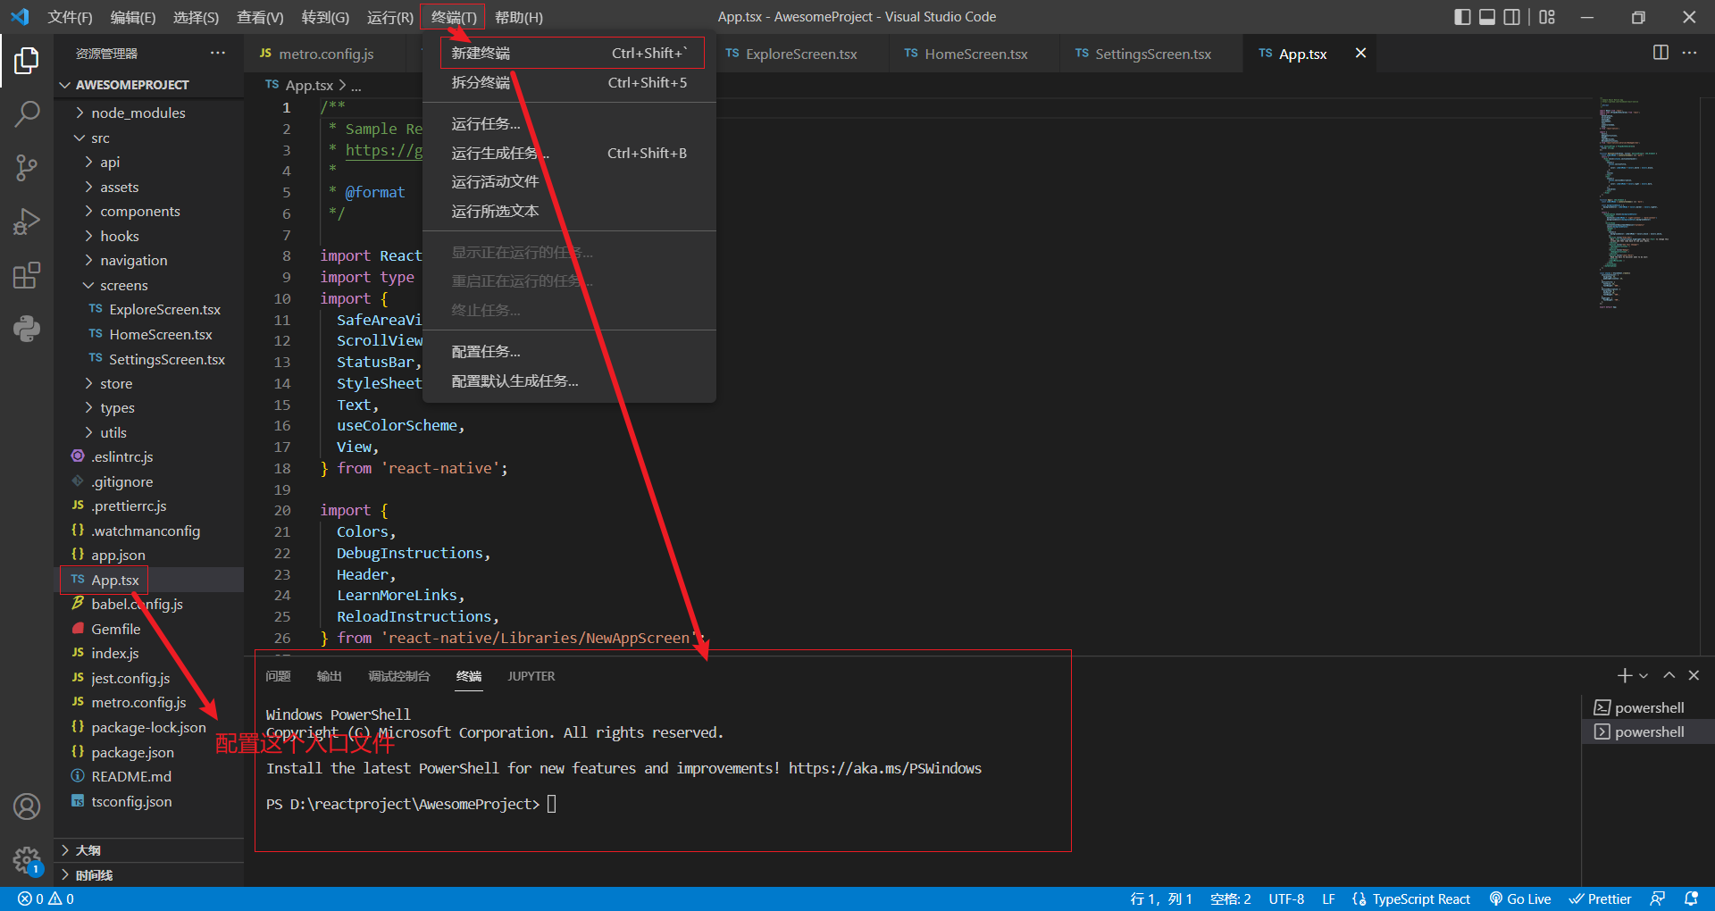Close the terminal panel
The width and height of the screenshot is (1715, 911).
tap(1694, 675)
